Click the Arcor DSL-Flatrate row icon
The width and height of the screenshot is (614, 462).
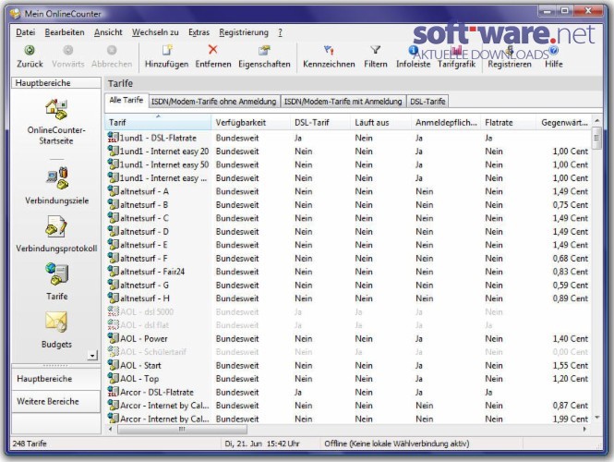coord(113,392)
